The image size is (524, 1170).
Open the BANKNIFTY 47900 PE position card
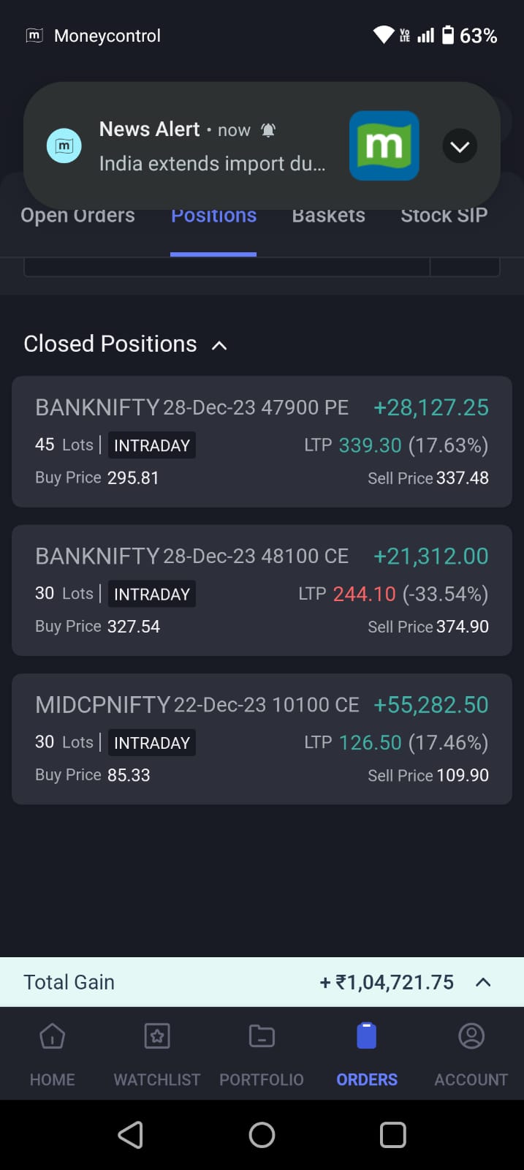pos(262,442)
